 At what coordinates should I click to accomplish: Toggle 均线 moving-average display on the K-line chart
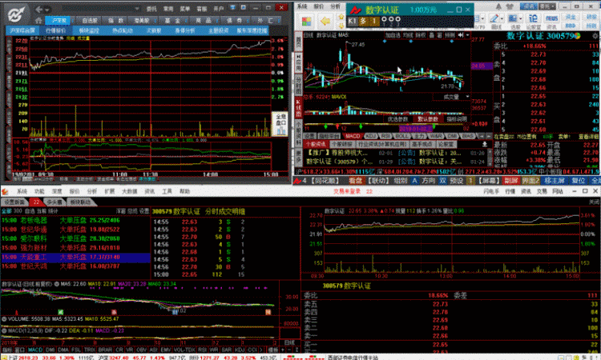pyautogui.click(x=408, y=35)
